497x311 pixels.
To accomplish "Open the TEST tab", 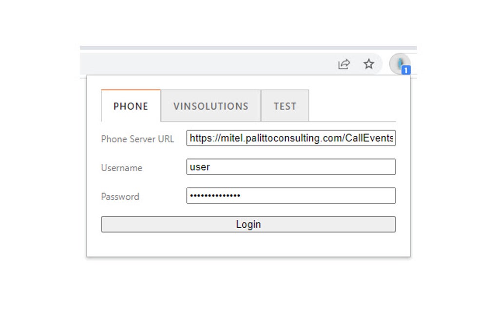I will pyautogui.click(x=285, y=106).
